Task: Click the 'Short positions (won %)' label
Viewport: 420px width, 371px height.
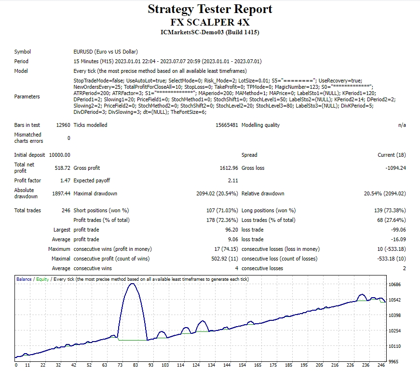Action: point(101,210)
